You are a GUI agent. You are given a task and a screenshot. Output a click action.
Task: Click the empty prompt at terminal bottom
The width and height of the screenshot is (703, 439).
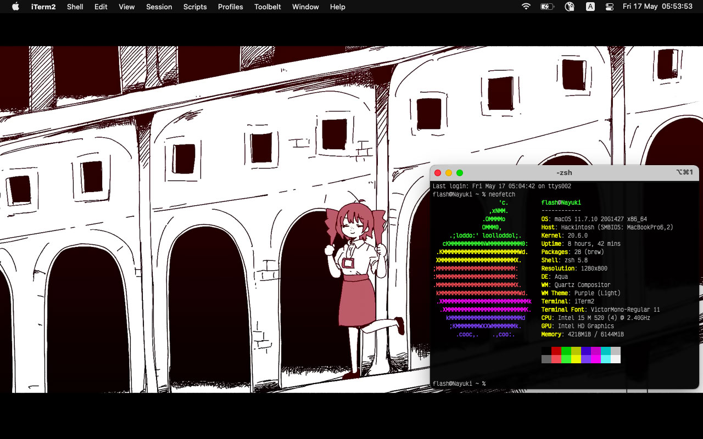pos(459,384)
